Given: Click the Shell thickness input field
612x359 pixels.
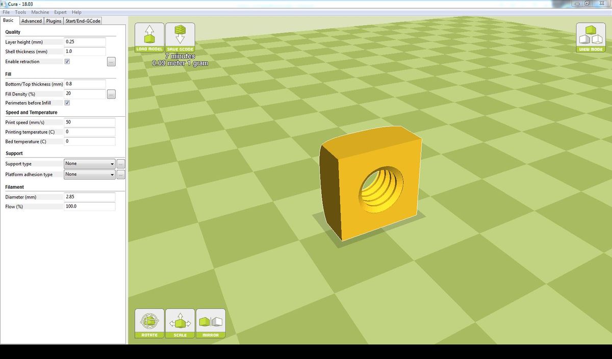Looking at the screenshot, I should coord(85,52).
